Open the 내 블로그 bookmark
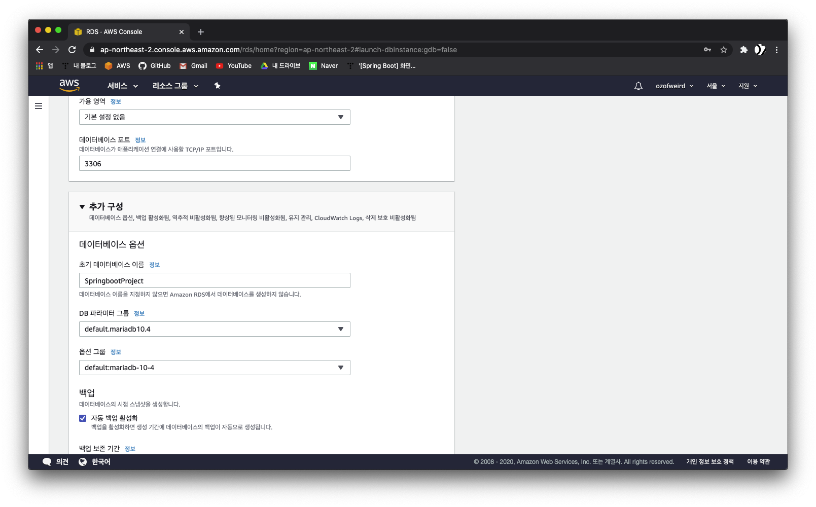This screenshot has height=507, width=816. coord(79,66)
